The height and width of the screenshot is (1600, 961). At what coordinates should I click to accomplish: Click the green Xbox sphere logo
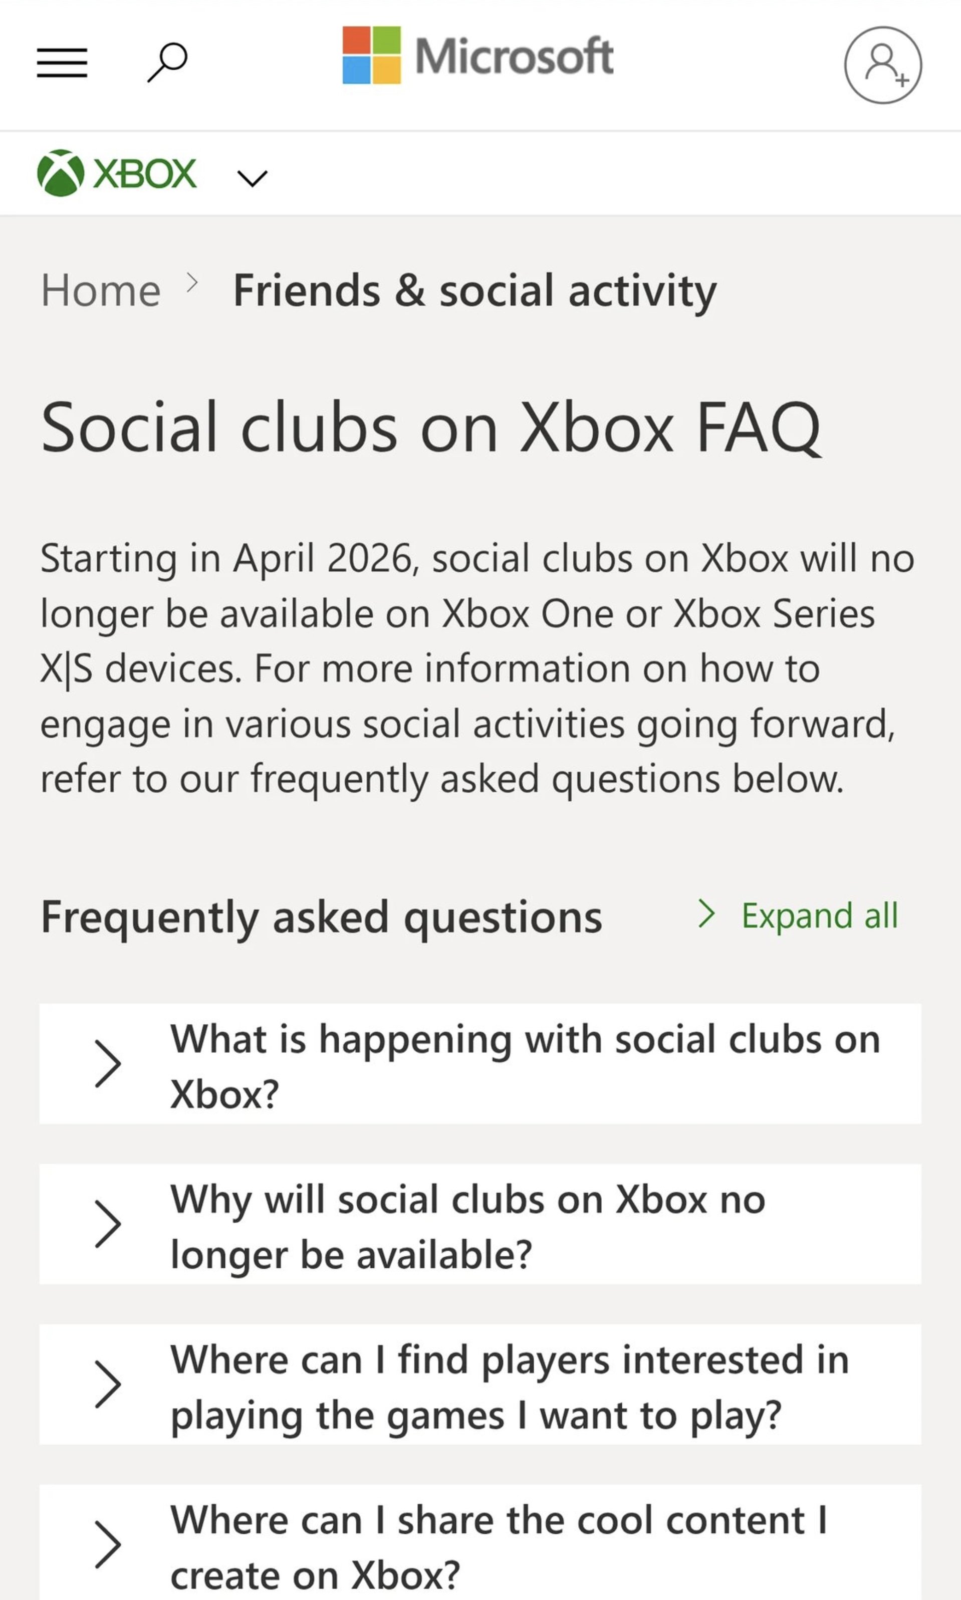(x=61, y=173)
